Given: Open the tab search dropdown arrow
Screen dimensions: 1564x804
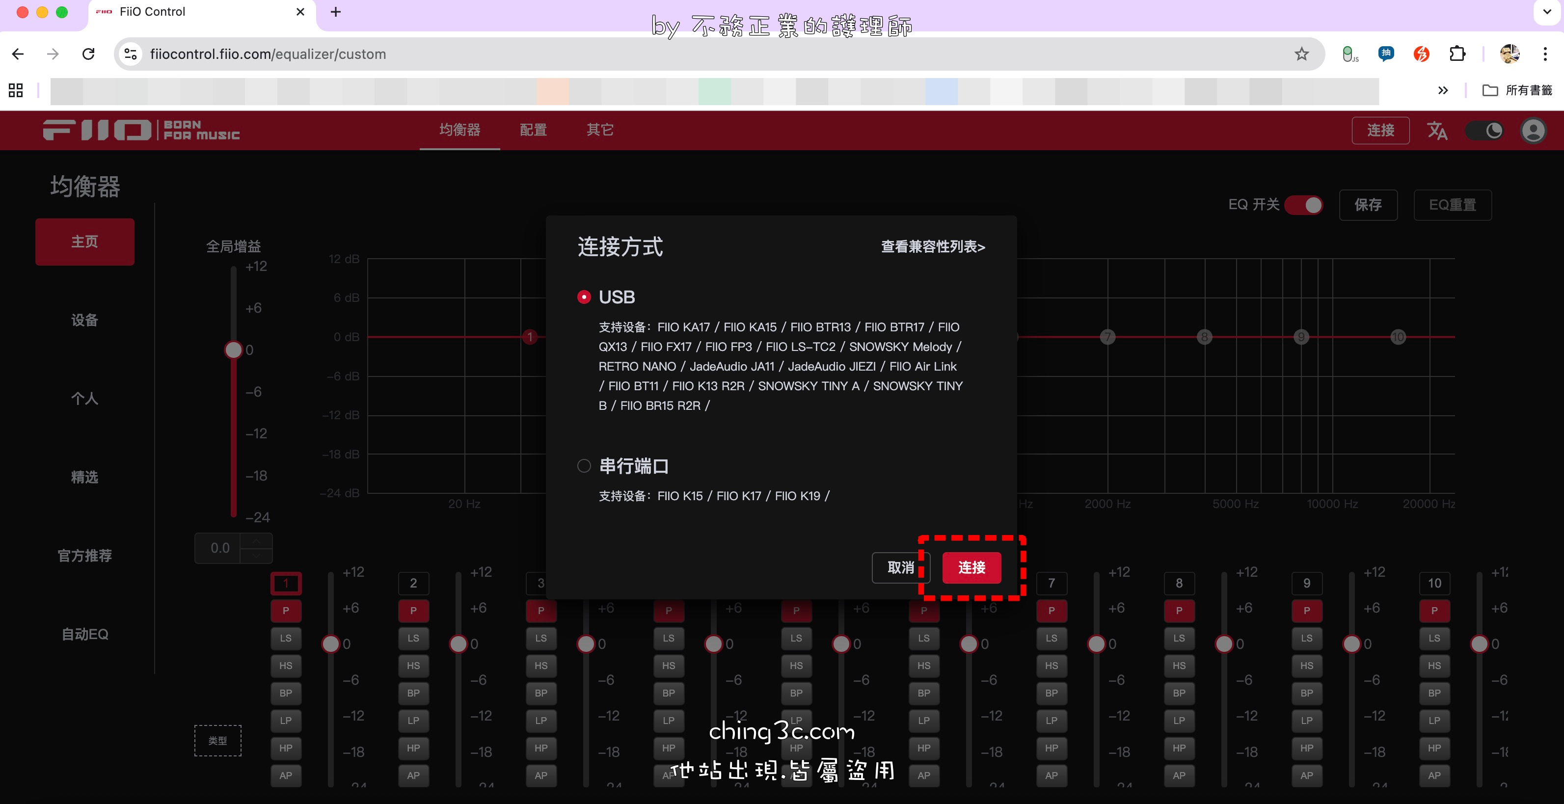Looking at the screenshot, I should pyautogui.click(x=1546, y=12).
